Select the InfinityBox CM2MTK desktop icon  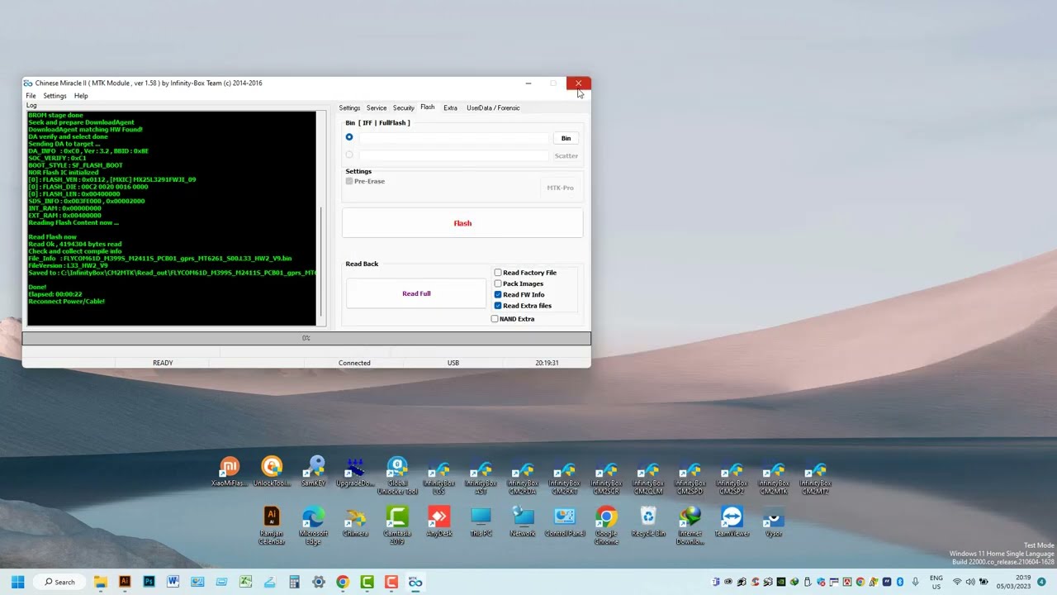point(775,476)
